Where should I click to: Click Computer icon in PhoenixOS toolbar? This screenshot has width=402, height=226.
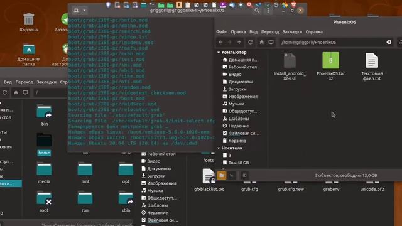[x=271, y=42]
